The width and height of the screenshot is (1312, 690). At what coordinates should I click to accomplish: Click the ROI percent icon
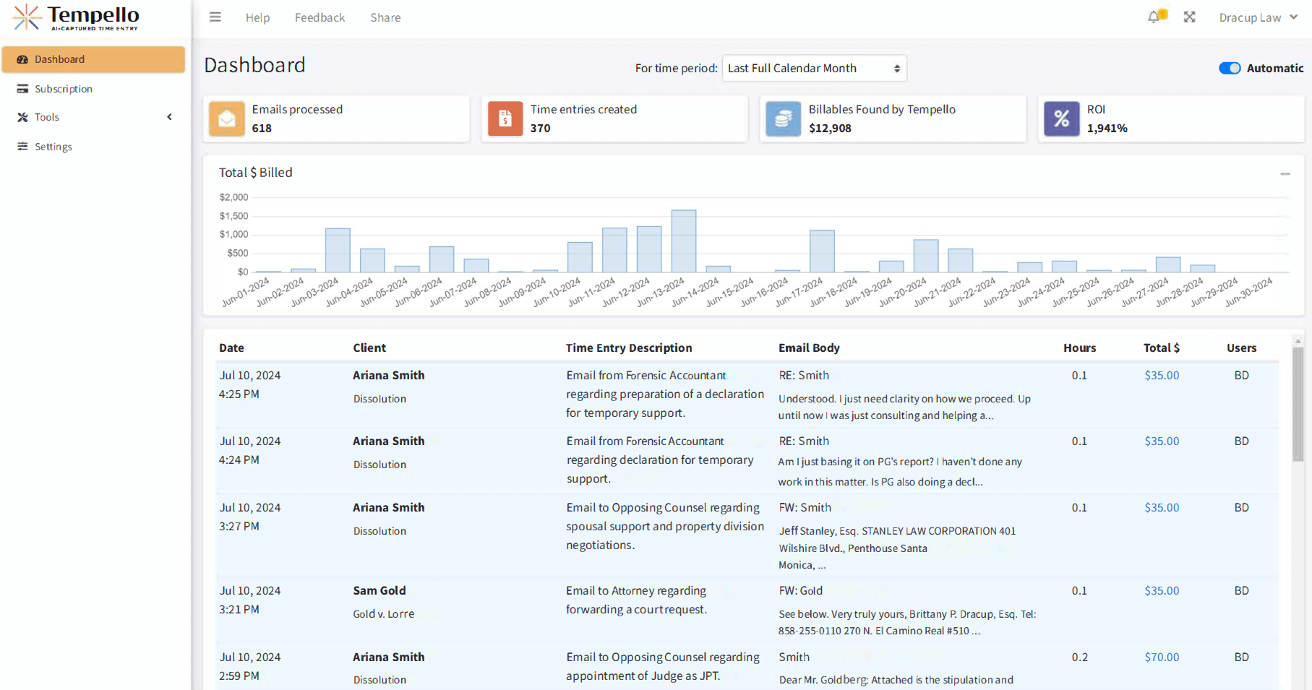tap(1061, 118)
